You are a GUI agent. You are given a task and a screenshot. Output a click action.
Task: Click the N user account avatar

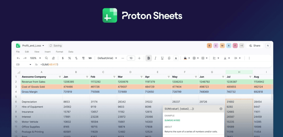click(x=268, y=46)
